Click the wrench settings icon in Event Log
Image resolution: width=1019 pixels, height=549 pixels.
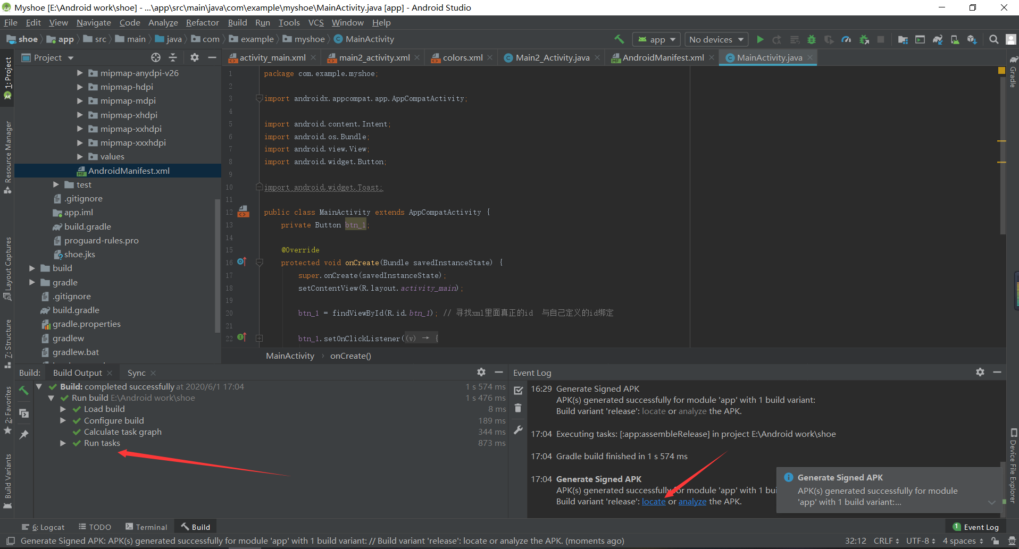point(519,430)
